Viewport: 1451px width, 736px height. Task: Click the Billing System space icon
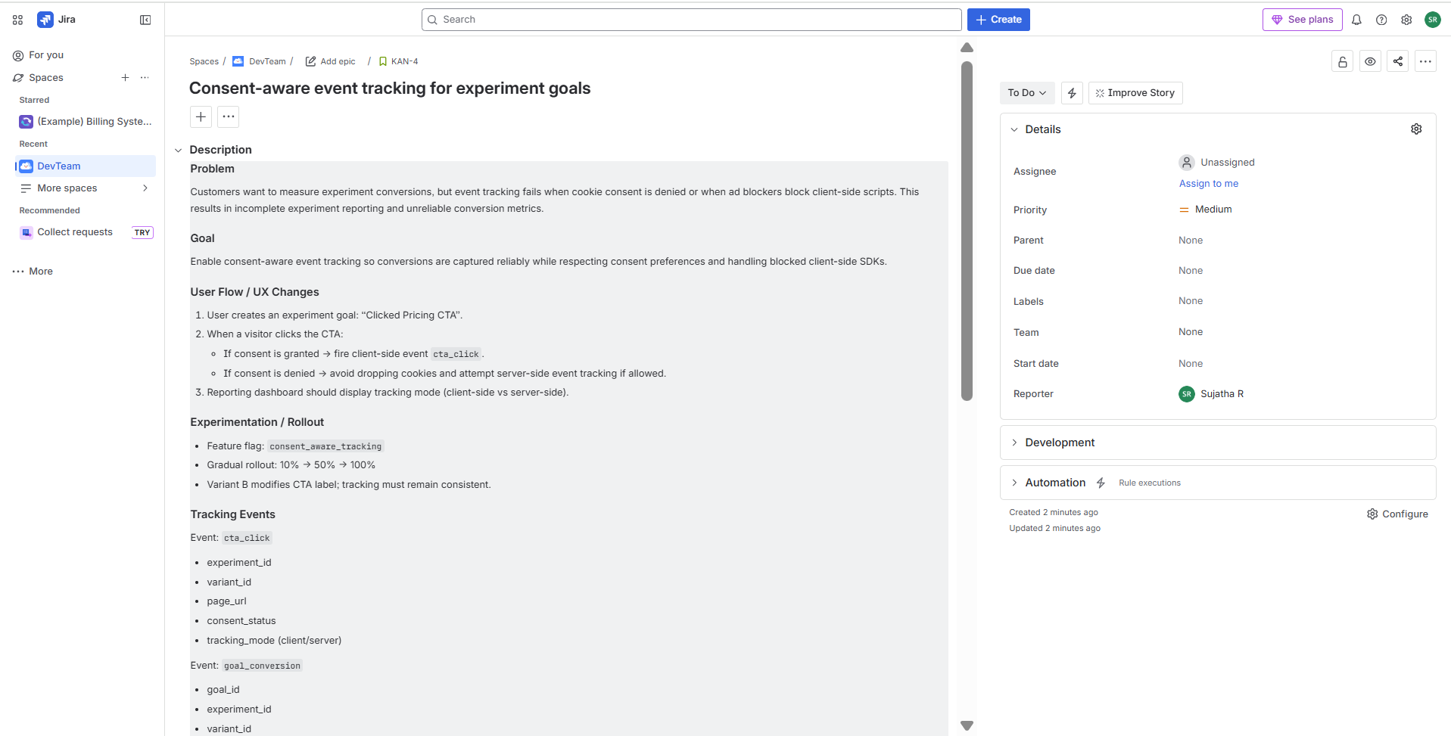coord(26,122)
